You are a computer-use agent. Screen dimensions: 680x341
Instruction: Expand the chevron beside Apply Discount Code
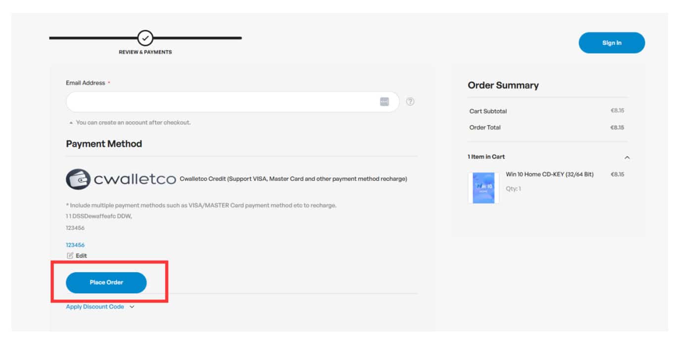click(x=132, y=307)
